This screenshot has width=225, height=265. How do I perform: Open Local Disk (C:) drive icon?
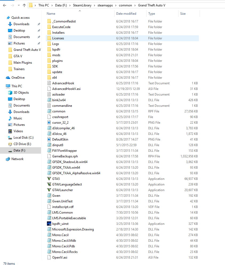click(10, 138)
